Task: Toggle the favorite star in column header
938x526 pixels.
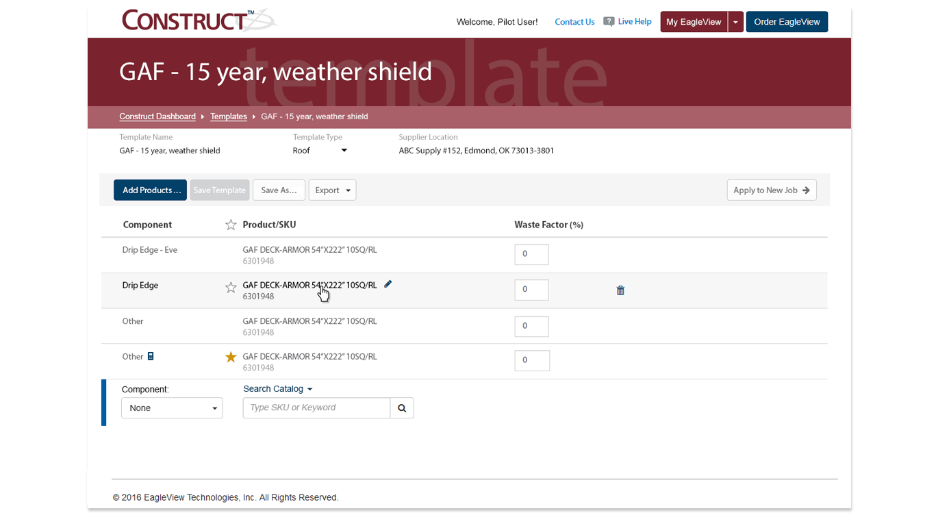Action: pyautogui.click(x=231, y=225)
